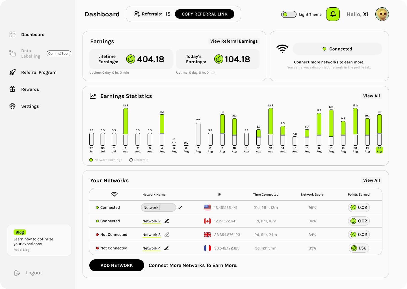
Task: Open Settings using the gear icon
Action: (x=12, y=106)
